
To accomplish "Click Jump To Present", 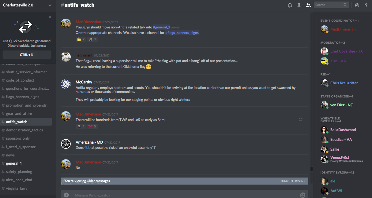I will 293,181.
